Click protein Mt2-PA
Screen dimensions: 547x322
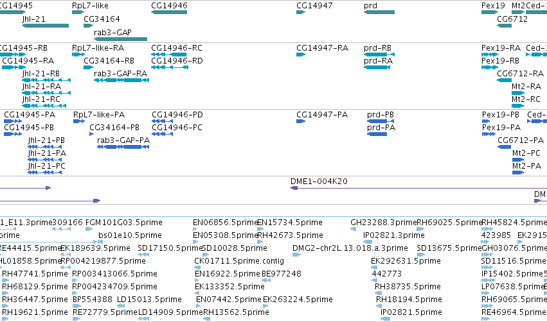tap(518, 173)
